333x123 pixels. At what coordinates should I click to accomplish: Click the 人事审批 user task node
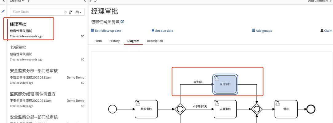click(225, 109)
